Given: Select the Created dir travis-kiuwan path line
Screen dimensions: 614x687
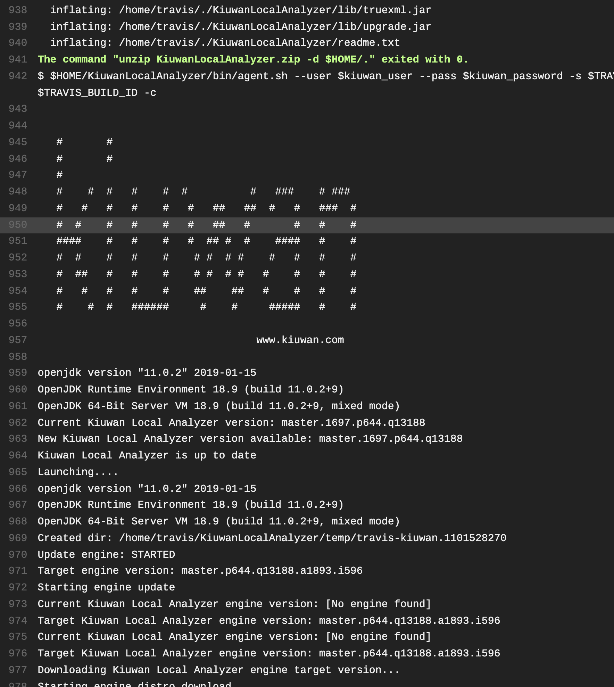Looking at the screenshot, I should click(x=272, y=538).
